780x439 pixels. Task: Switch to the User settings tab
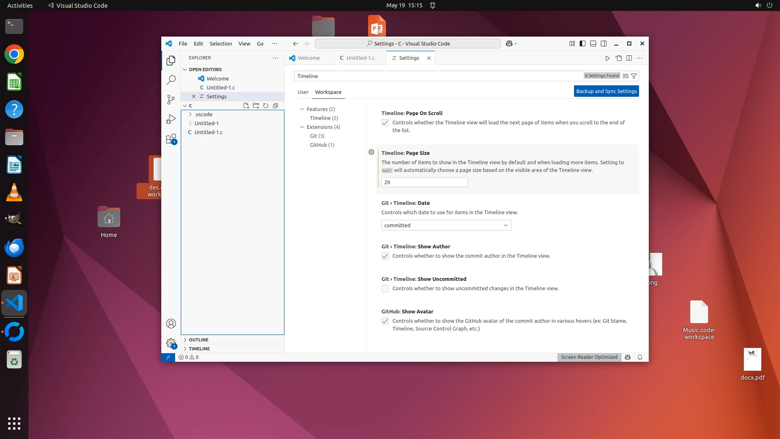tap(303, 92)
